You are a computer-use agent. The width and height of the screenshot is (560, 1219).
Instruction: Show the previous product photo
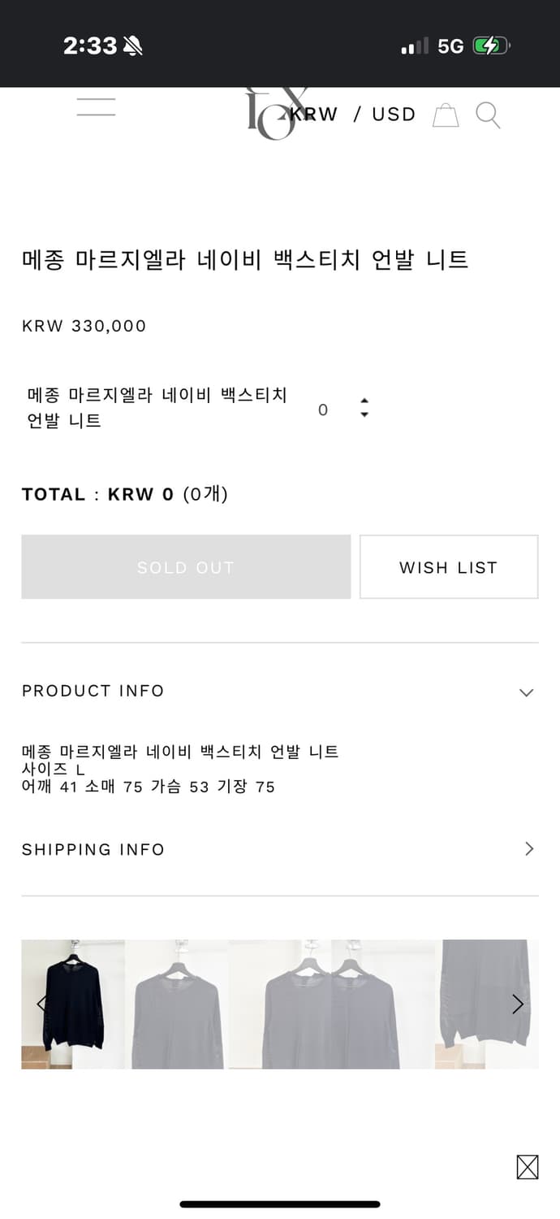point(41,1004)
